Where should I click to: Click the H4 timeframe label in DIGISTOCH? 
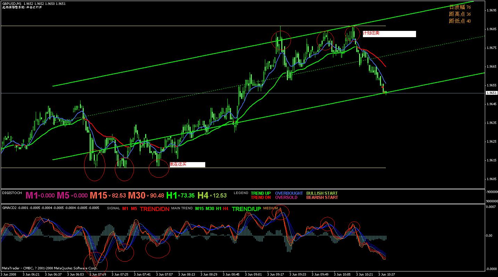pyautogui.click(x=203, y=195)
